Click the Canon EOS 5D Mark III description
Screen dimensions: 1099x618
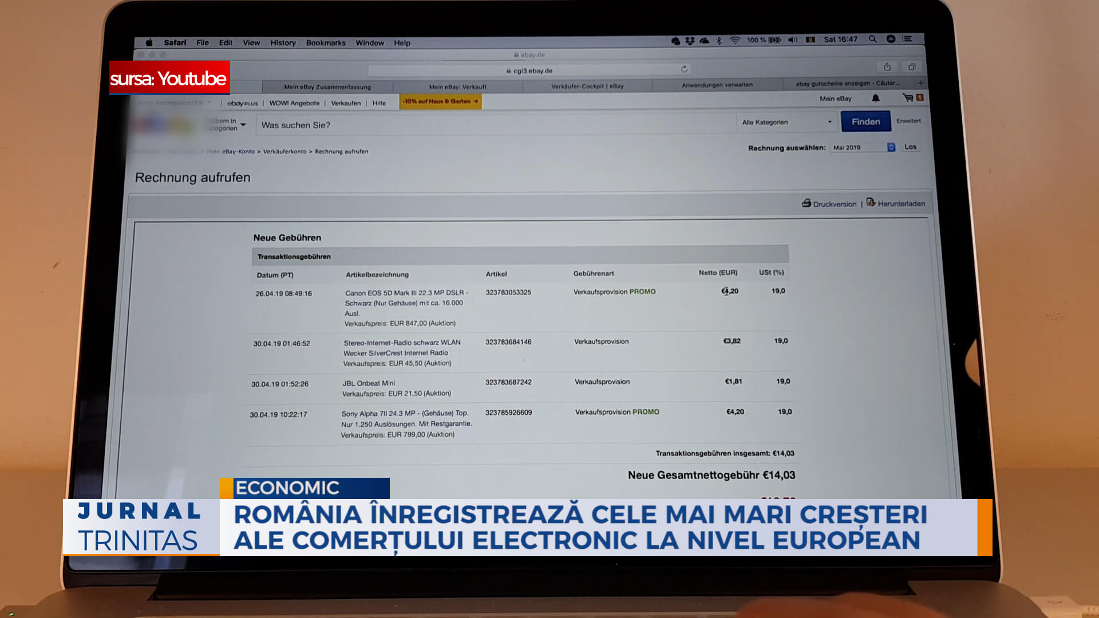click(406, 303)
